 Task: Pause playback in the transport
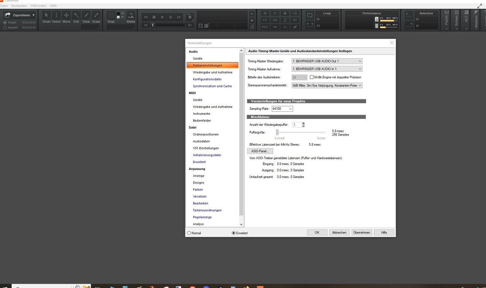pos(171,17)
